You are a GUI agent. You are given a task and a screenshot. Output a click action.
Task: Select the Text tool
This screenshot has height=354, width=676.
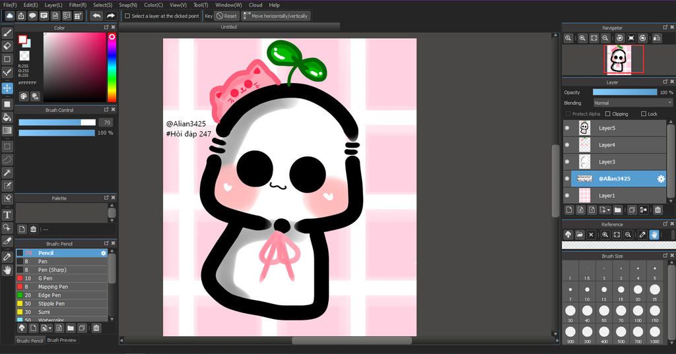click(x=7, y=214)
